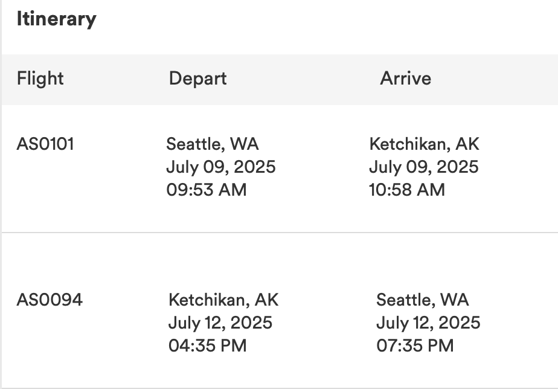
Task: Click arrival date July 09, 2025
Action: click(x=424, y=167)
